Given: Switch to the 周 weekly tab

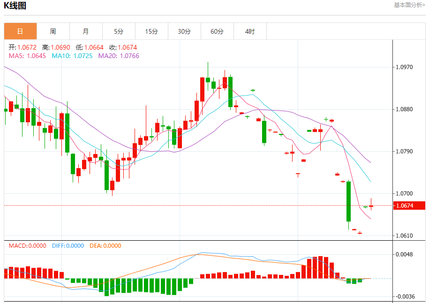Looking at the screenshot, I should click(53, 31).
